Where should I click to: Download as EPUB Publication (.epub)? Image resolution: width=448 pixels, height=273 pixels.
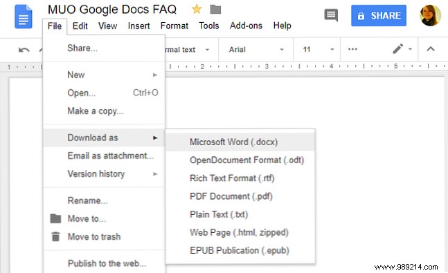[240, 250]
